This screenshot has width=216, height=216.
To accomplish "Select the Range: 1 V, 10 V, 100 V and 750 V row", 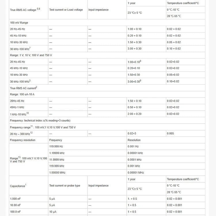I will click(31, 55).
